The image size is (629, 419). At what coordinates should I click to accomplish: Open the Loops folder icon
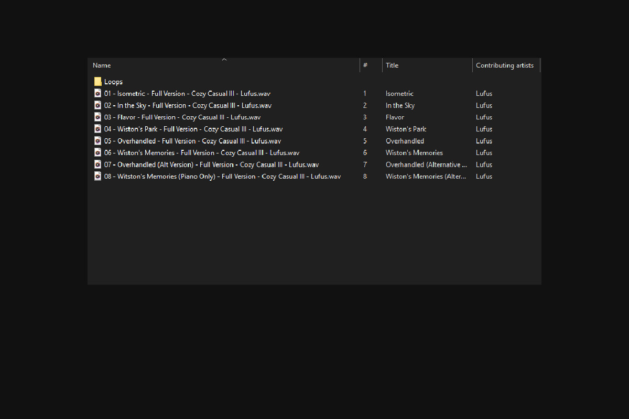(97, 82)
